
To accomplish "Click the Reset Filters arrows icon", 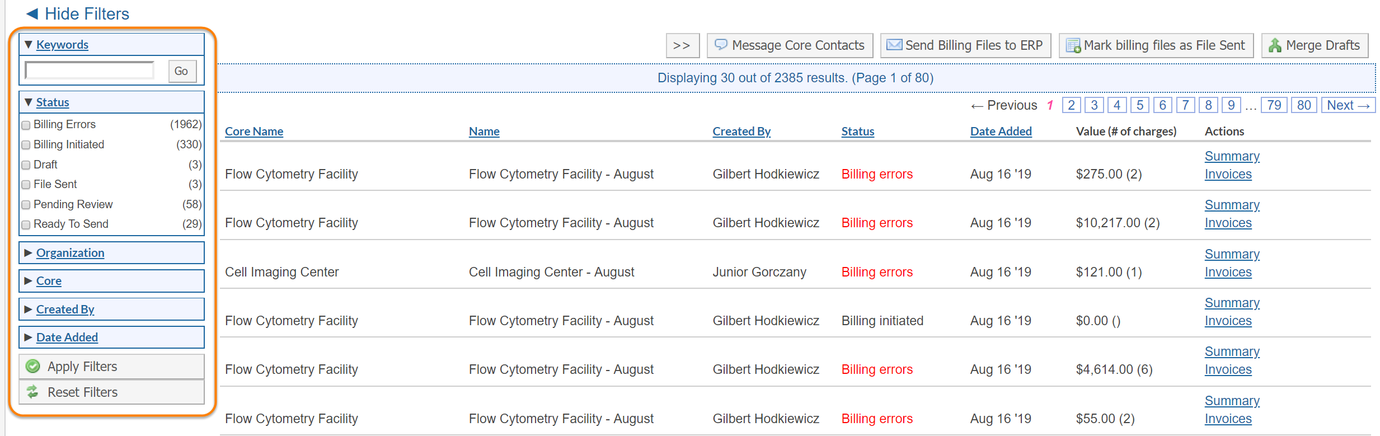I will [33, 392].
